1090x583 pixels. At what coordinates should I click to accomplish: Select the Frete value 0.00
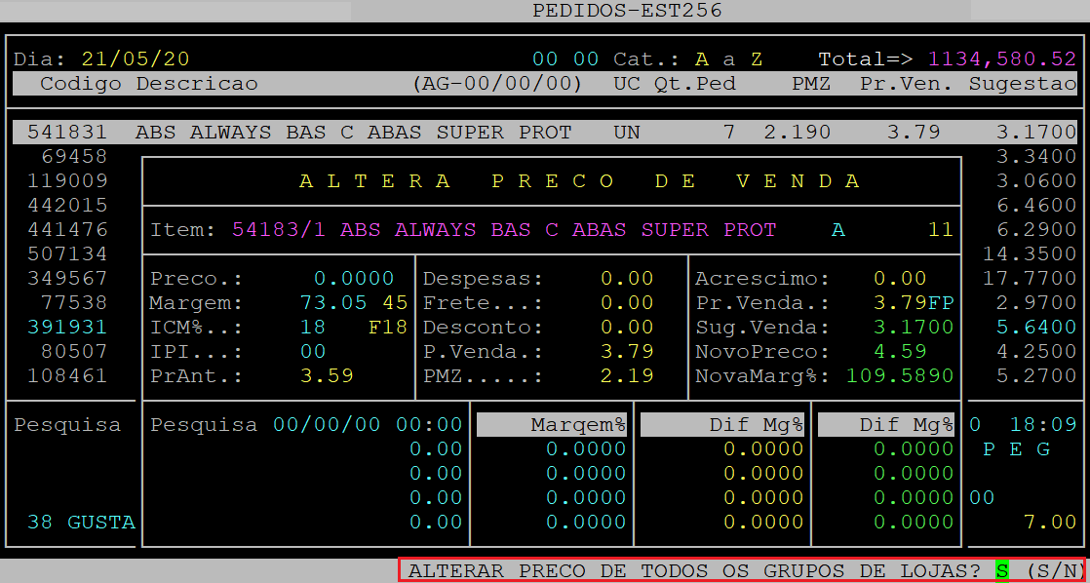[x=626, y=302]
